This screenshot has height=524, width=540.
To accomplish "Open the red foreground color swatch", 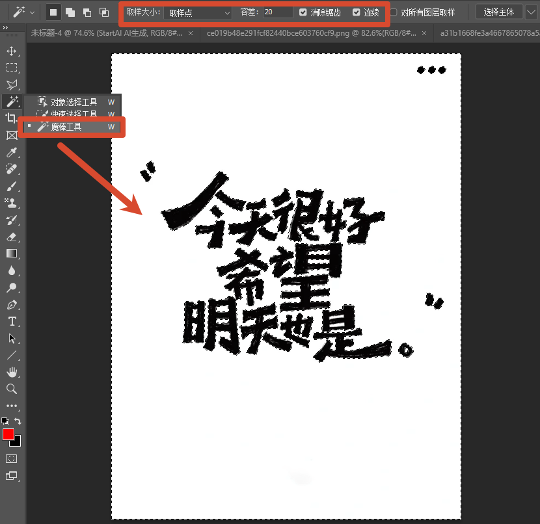I will coord(8,434).
